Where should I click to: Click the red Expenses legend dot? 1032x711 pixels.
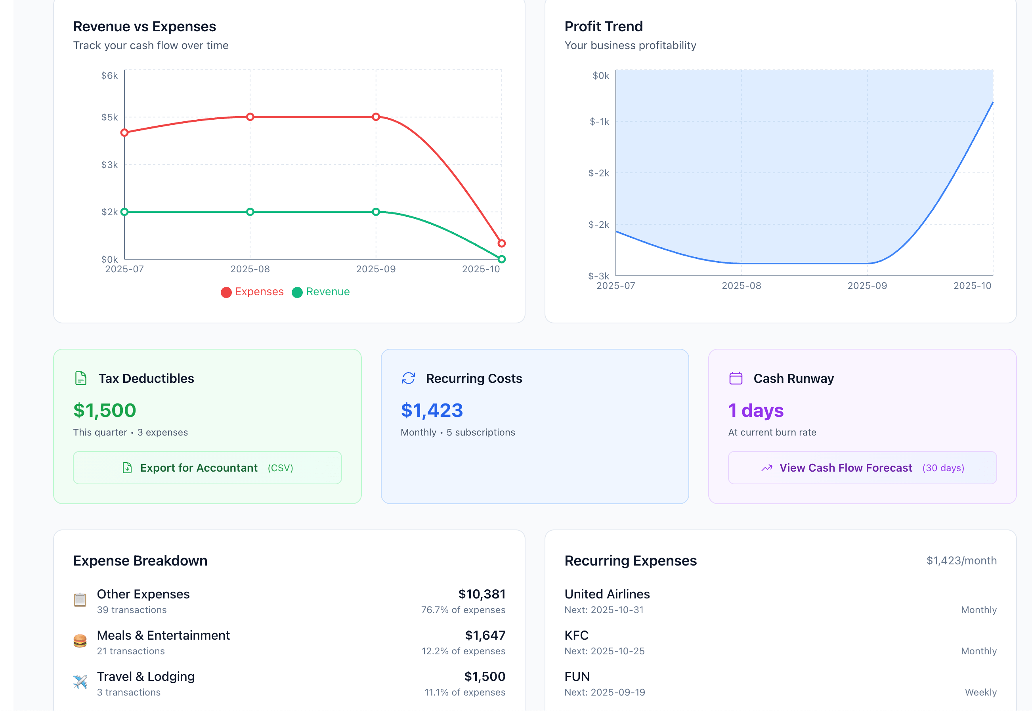point(226,292)
